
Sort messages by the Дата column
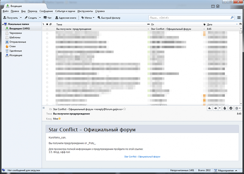coord(222,24)
